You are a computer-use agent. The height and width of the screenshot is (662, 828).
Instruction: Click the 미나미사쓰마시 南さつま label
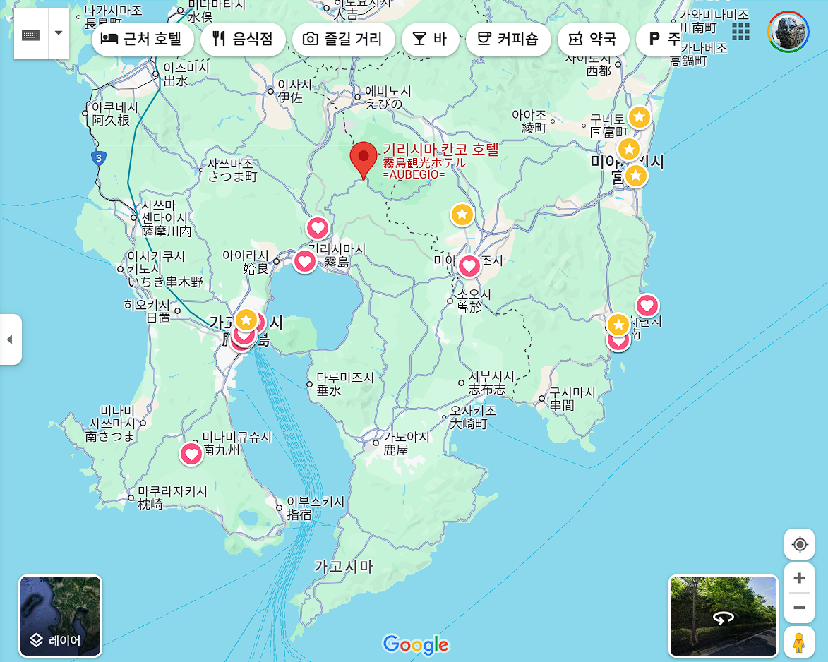click(x=112, y=423)
